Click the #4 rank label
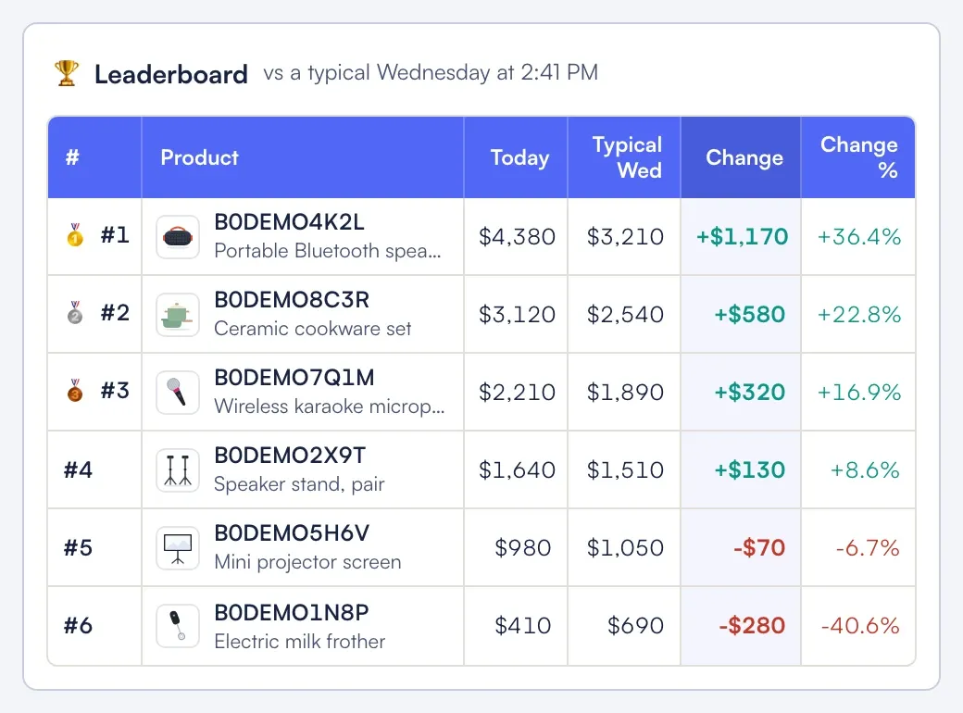 [78, 470]
